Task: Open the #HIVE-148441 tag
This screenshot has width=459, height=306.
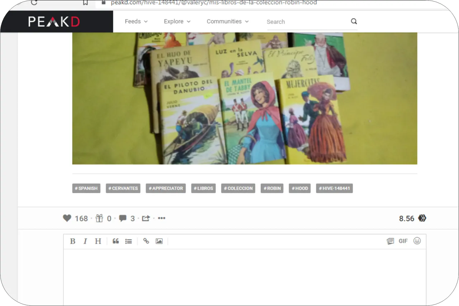Action: (334, 188)
